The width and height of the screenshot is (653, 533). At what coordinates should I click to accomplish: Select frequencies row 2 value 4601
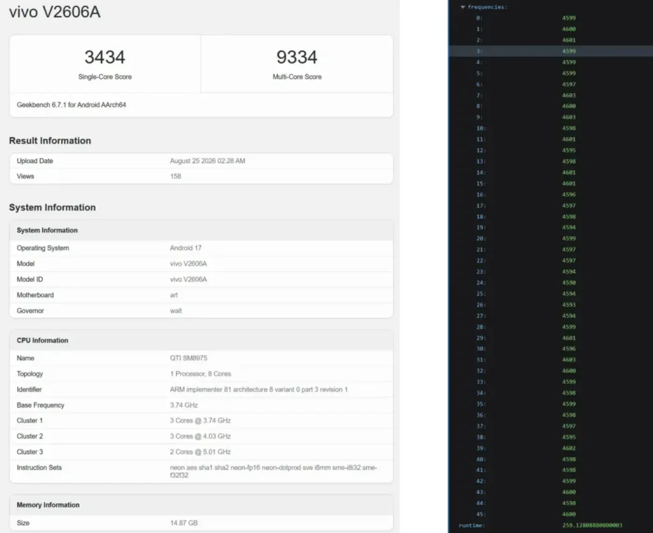click(569, 40)
